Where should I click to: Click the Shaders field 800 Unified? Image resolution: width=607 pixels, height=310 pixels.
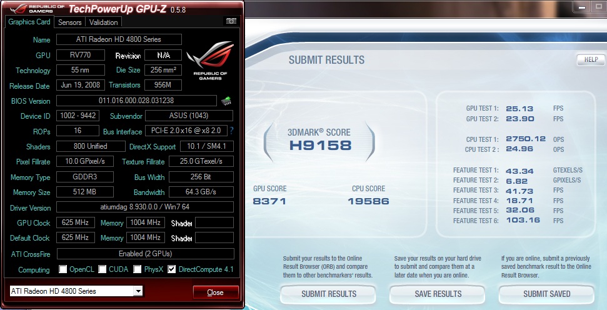click(91, 146)
